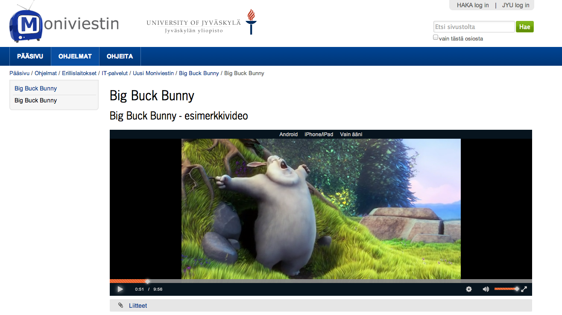The height and width of the screenshot is (315, 562).
Task: Click the Moniviestin TV logo
Action: (26, 25)
